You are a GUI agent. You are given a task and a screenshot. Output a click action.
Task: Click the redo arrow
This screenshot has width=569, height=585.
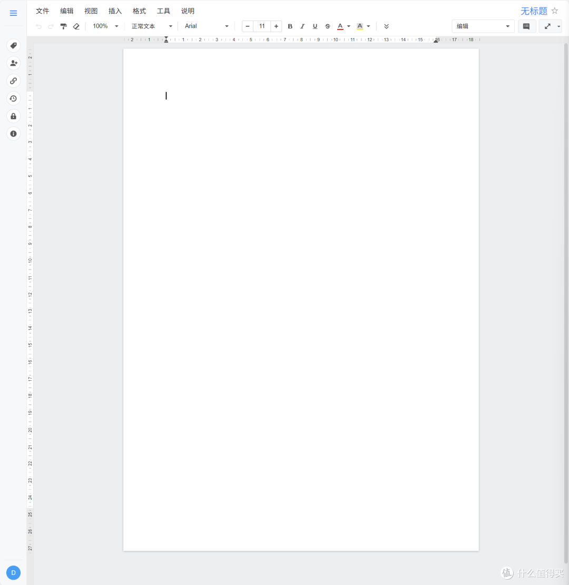[x=51, y=26]
